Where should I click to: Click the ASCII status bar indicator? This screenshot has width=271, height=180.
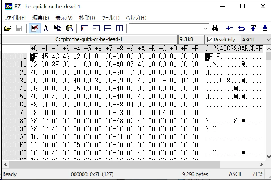pyautogui.click(x=235, y=174)
